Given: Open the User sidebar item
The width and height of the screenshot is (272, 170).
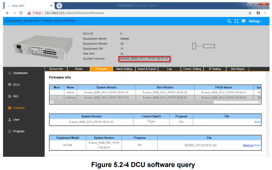Looking at the screenshot, I should [16, 119].
